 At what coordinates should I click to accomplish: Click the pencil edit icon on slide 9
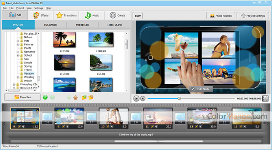pyautogui.click(x=63, y=127)
